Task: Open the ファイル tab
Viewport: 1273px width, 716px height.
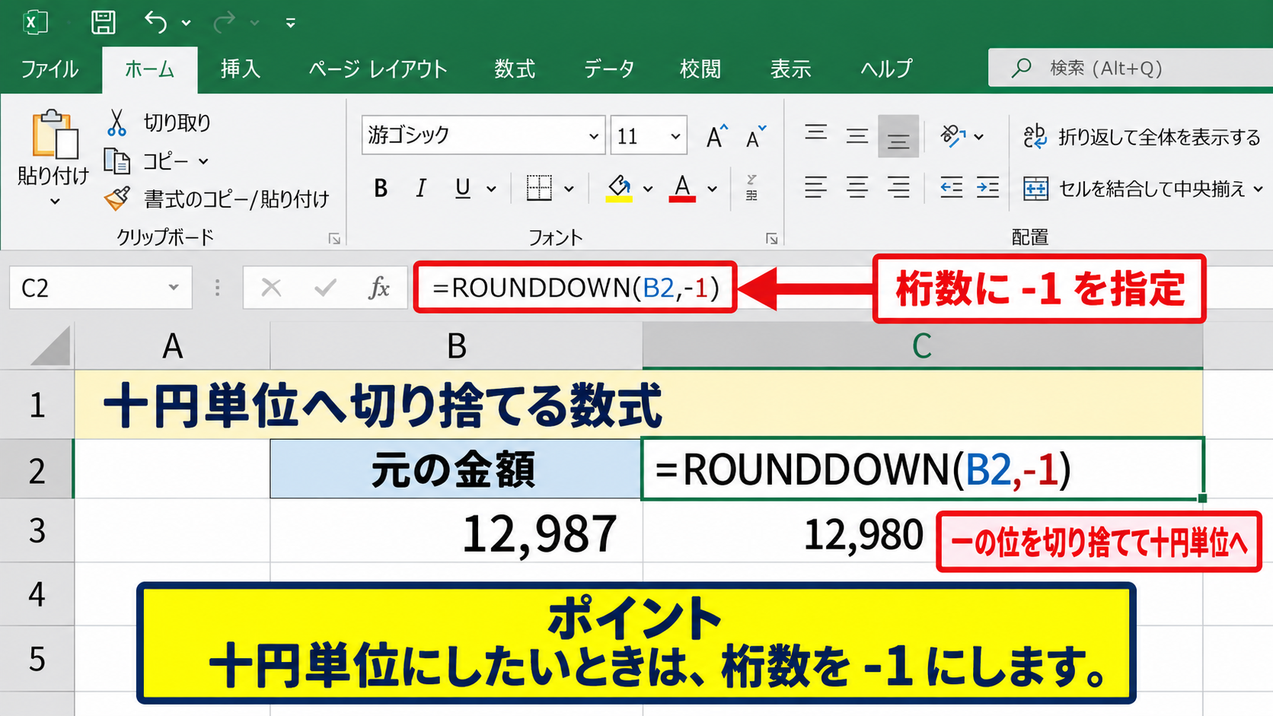Action: click(x=49, y=69)
